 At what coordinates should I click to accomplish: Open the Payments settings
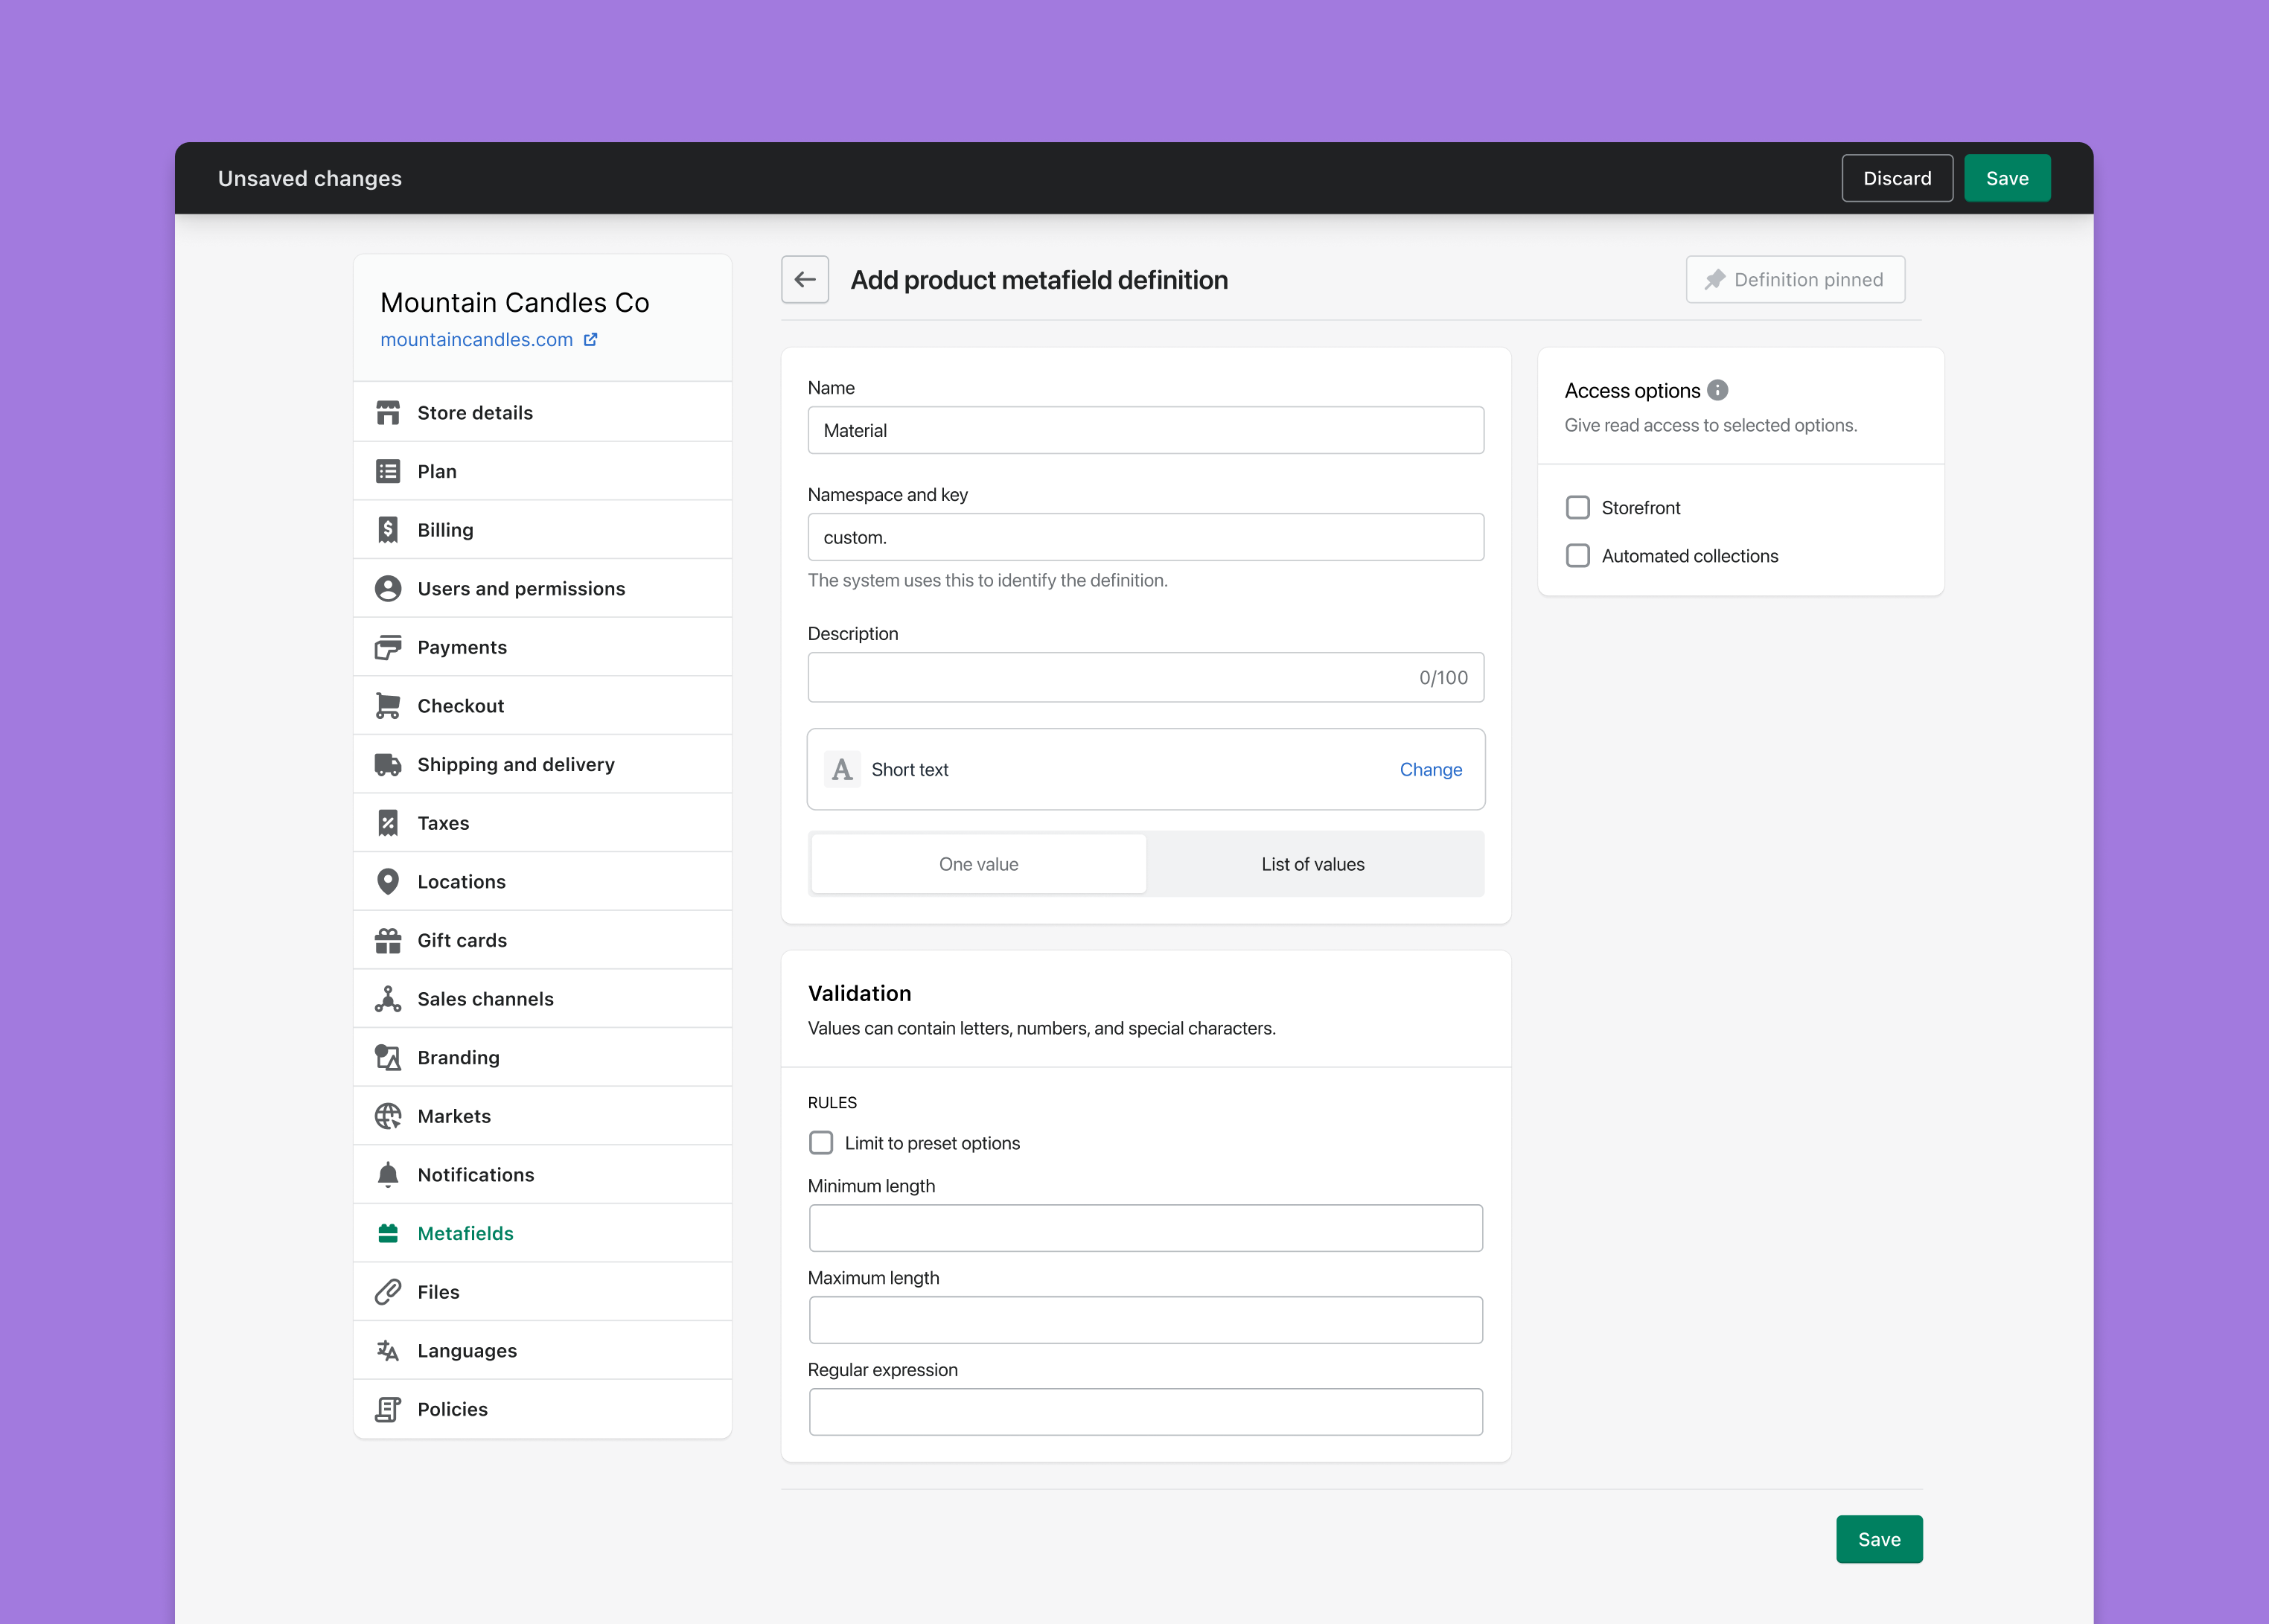pyautogui.click(x=543, y=647)
